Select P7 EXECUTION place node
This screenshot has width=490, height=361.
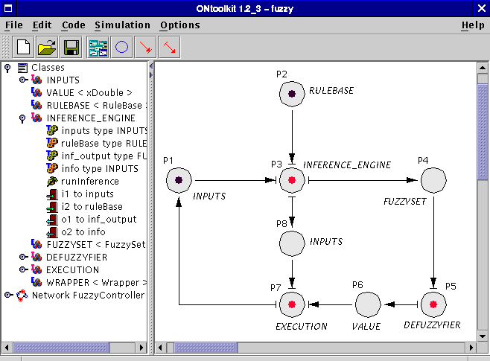[x=292, y=304]
